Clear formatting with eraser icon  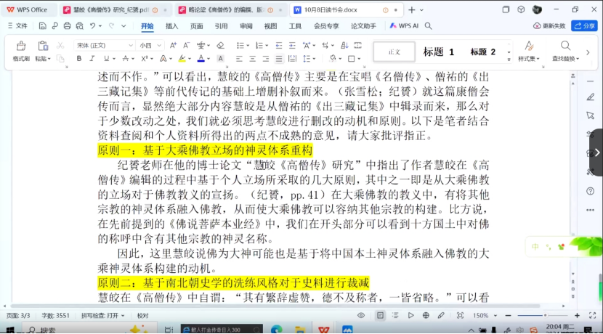click(x=220, y=45)
